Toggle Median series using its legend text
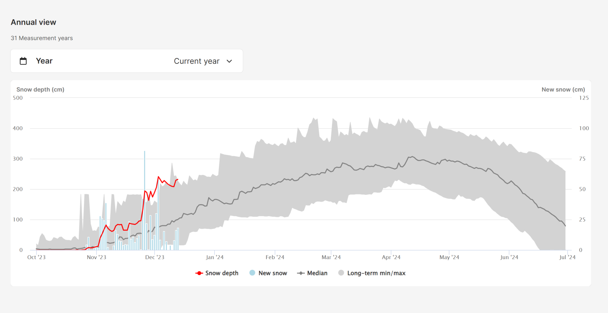The height and width of the screenshot is (313, 608). [317, 273]
